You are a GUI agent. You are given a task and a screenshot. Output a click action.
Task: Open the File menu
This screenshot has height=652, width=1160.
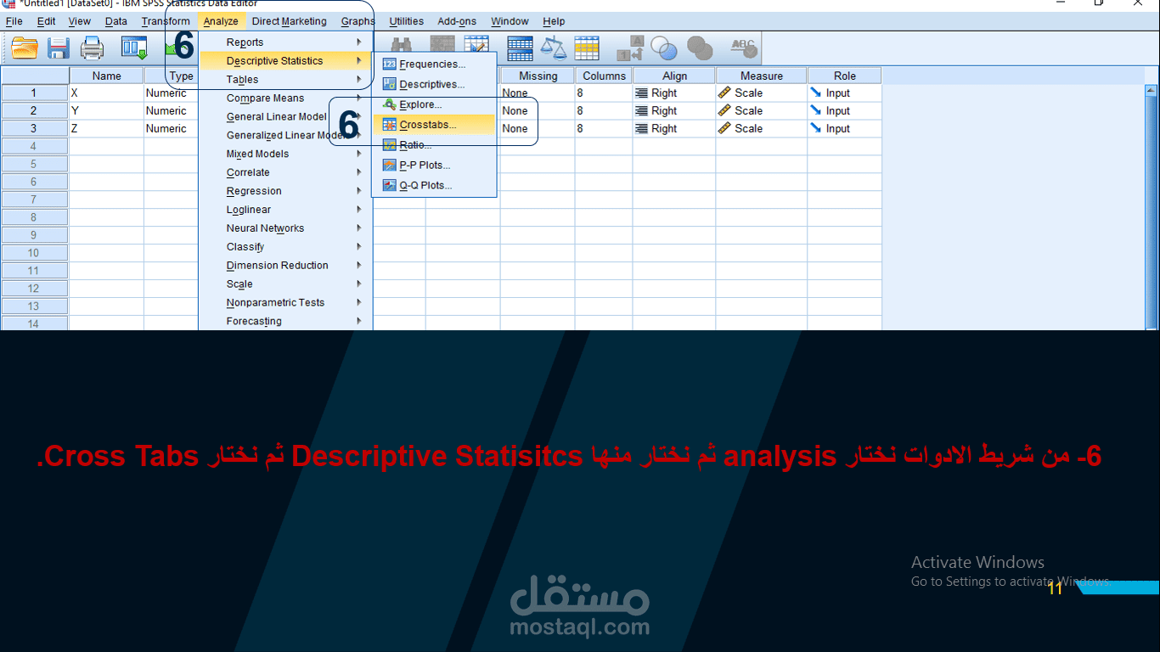[14, 21]
